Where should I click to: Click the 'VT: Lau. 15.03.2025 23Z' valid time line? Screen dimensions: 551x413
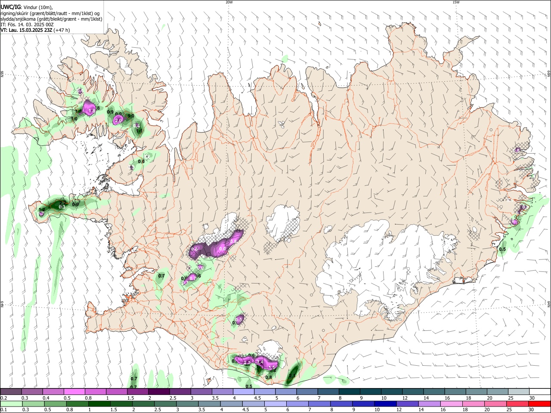pos(27,30)
